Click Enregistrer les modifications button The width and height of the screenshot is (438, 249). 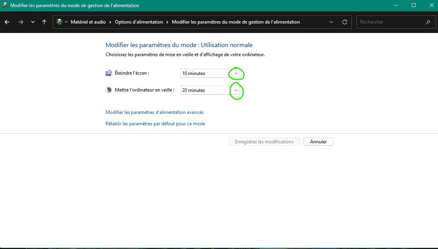pyautogui.click(x=264, y=142)
